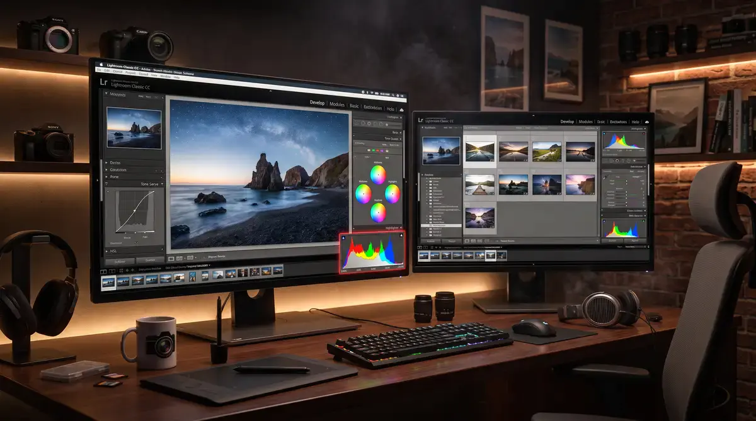
Task: Click the Lr logo on the right monitor
Action: click(x=420, y=121)
